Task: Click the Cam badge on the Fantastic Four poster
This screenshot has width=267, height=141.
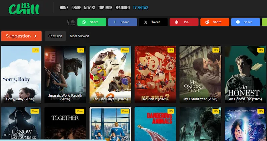Action: [x=125, y=111]
